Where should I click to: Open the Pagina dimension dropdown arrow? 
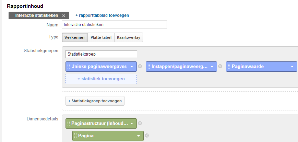coord(139,136)
